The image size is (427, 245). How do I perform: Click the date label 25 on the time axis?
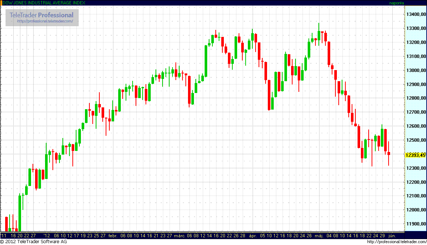(x=96, y=236)
